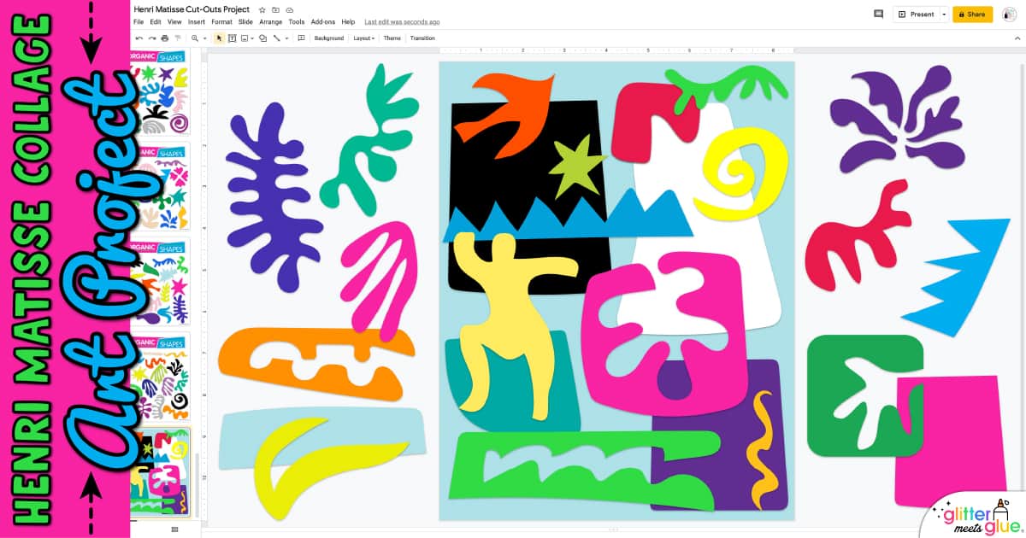Select the shape tool
This screenshot has height=538, width=1026.
[x=263, y=38]
